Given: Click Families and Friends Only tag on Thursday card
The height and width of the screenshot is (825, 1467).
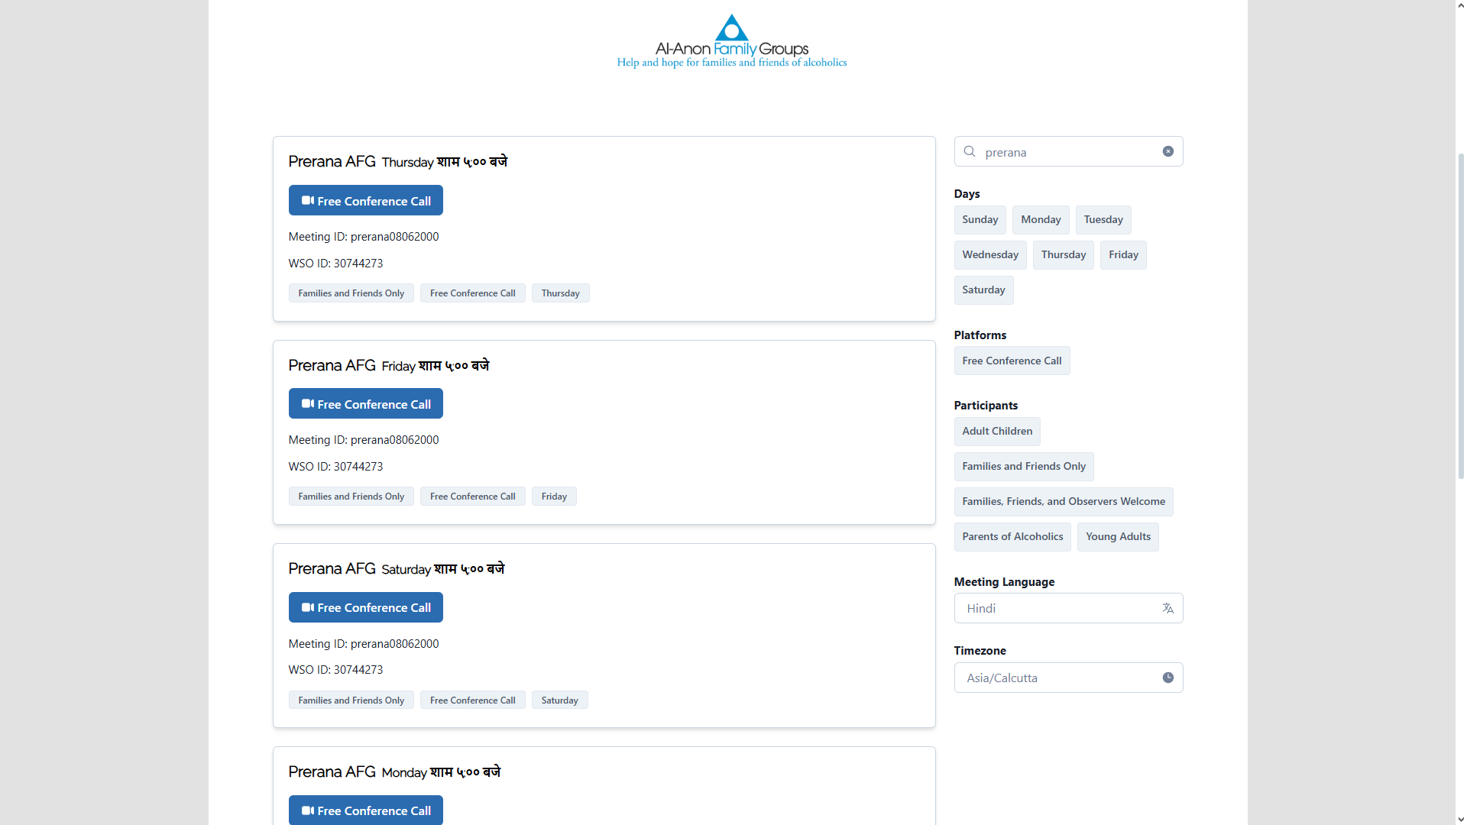Looking at the screenshot, I should (351, 293).
